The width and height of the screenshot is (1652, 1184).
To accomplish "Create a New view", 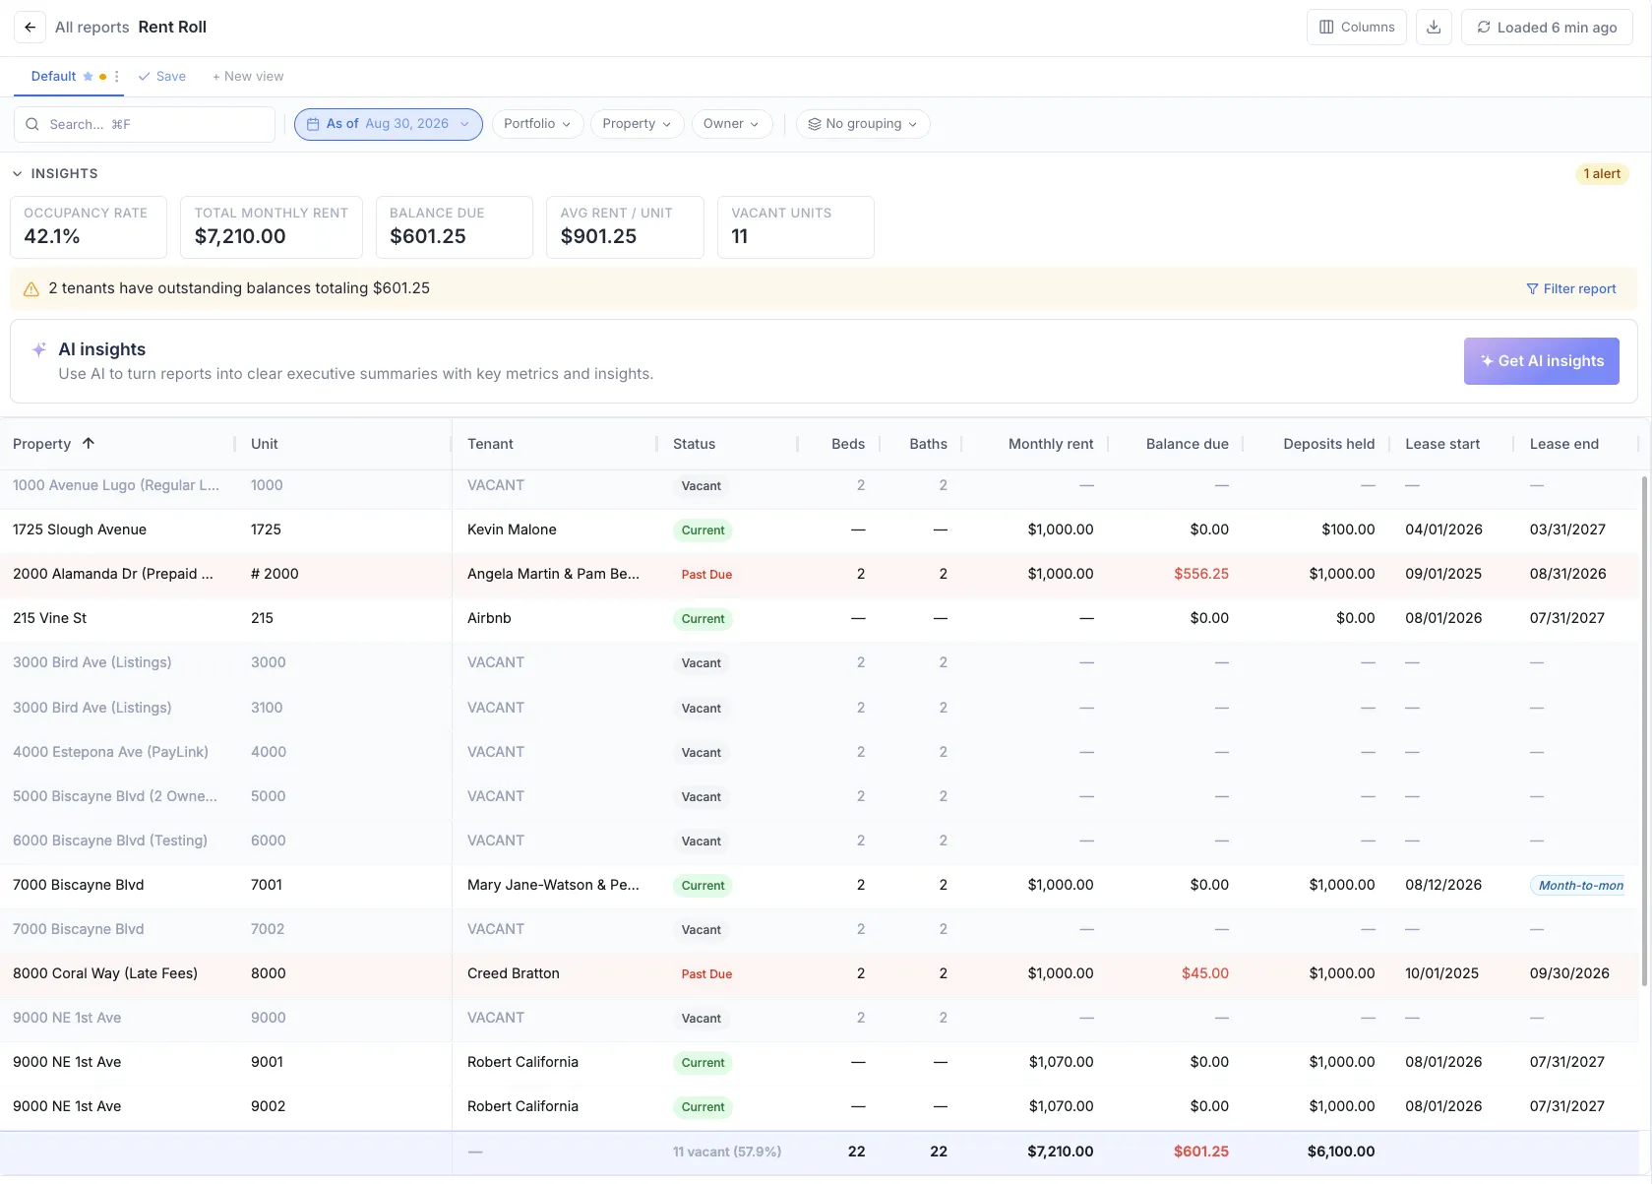I will pyautogui.click(x=248, y=77).
